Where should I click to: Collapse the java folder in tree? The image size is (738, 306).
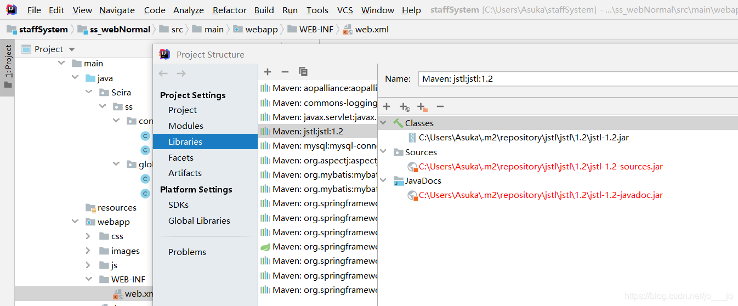(75, 78)
